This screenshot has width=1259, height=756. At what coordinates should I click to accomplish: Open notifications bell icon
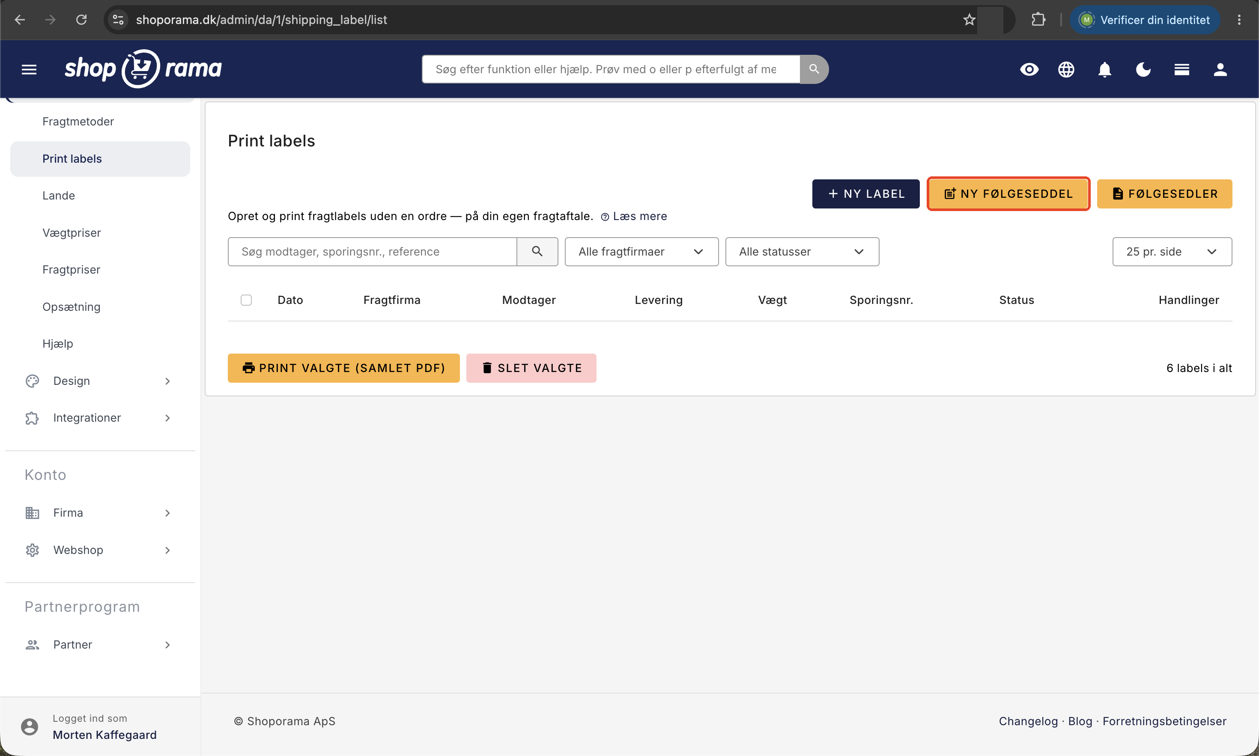pos(1104,69)
